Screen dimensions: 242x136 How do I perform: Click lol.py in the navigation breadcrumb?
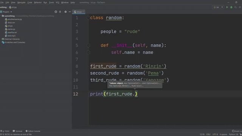(13, 7)
